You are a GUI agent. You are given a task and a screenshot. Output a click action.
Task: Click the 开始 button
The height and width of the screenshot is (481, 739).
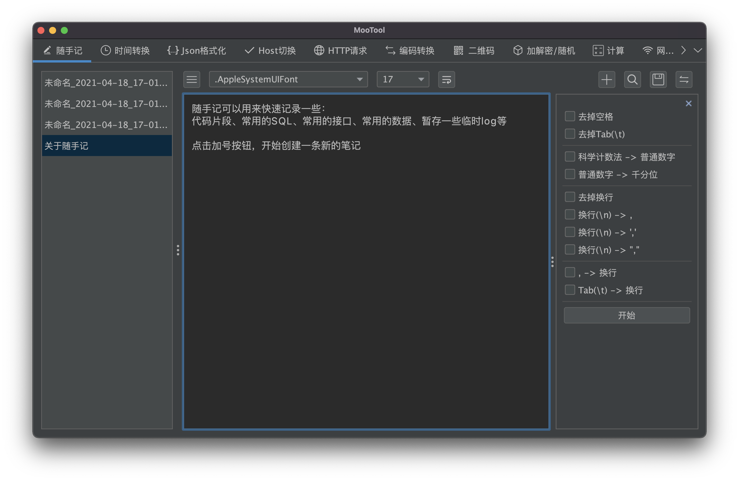tap(626, 315)
